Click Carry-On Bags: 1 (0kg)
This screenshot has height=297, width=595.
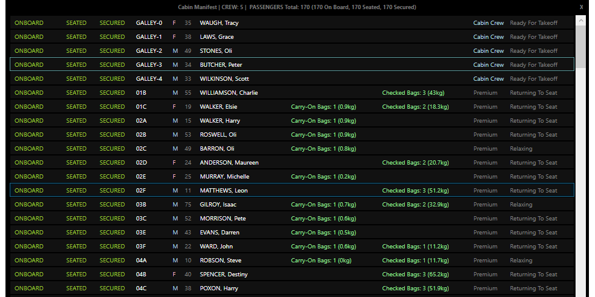[321, 260]
